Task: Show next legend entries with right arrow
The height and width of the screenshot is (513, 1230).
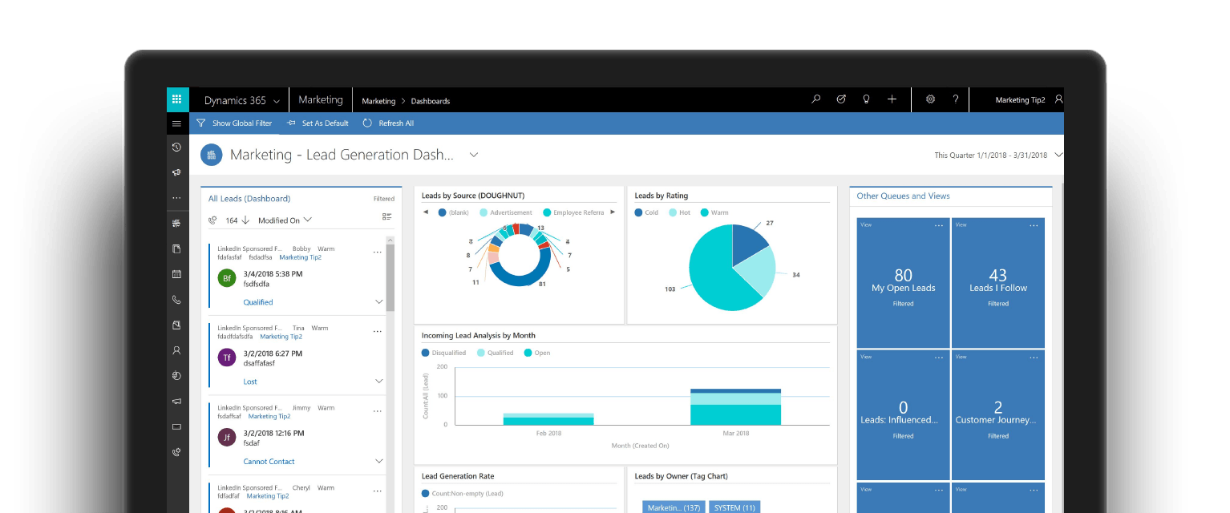Action: point(613,212)
